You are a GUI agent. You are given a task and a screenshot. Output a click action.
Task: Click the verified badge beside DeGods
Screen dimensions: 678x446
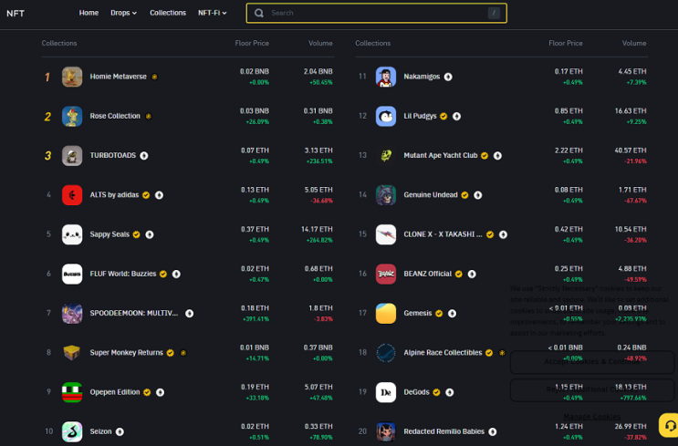pos(436,392)
